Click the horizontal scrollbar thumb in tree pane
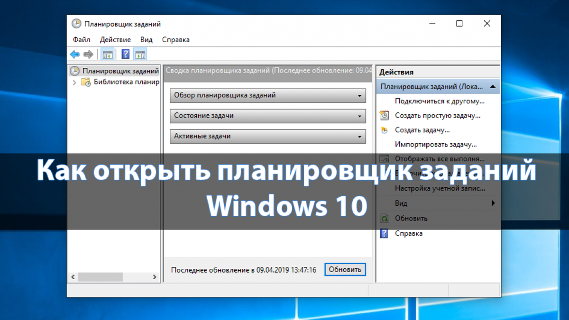The width and height of the screenshot is (569, 320). pyautogui.click(x=100, y=277)
